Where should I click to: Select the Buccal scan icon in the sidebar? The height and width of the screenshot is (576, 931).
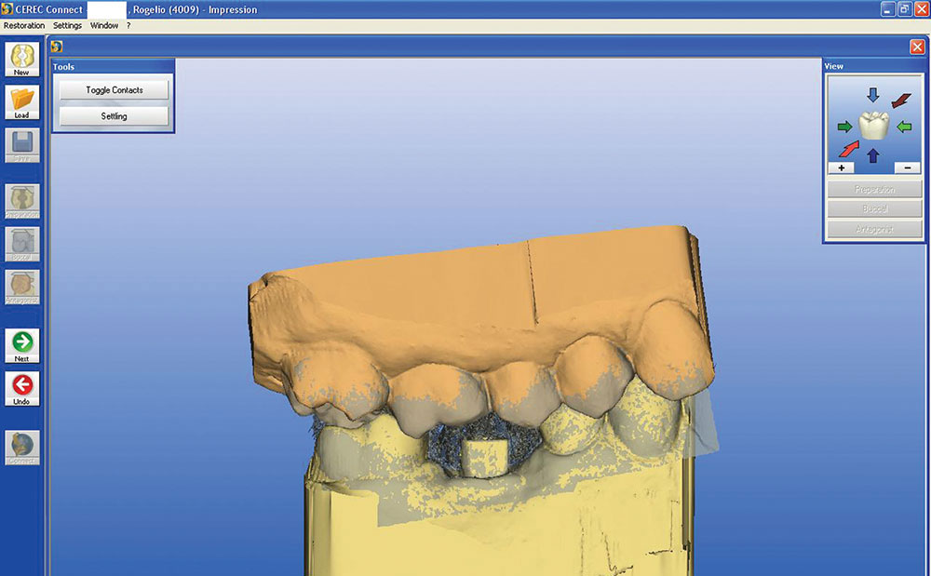tap(20, 244)
